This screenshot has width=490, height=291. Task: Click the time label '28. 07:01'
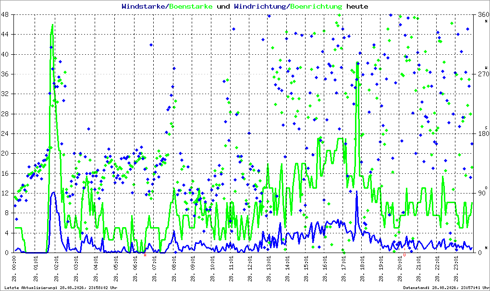pos(155,268)
